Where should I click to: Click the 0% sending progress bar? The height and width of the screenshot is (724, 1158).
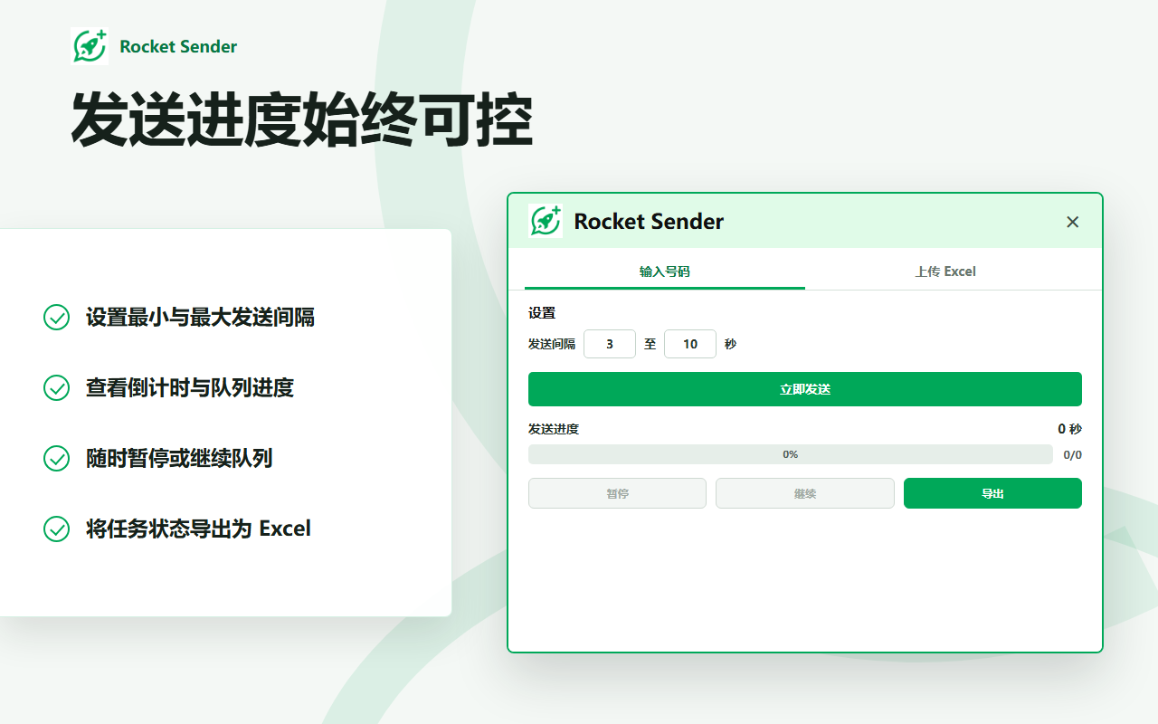(791, 454)
